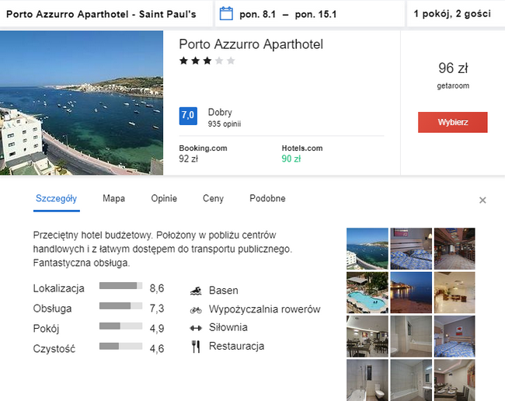Screen dimensions: 505x401
Task: Click the Basen amenity label
Action: click(224, 291)
